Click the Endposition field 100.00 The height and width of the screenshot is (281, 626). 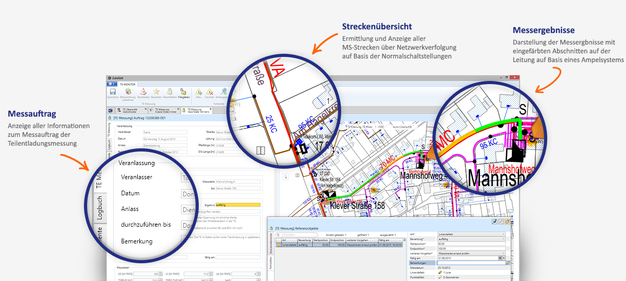point(471,249)
